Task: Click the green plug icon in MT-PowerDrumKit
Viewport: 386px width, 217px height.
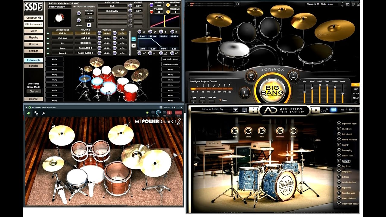Action: coord(29,113)
